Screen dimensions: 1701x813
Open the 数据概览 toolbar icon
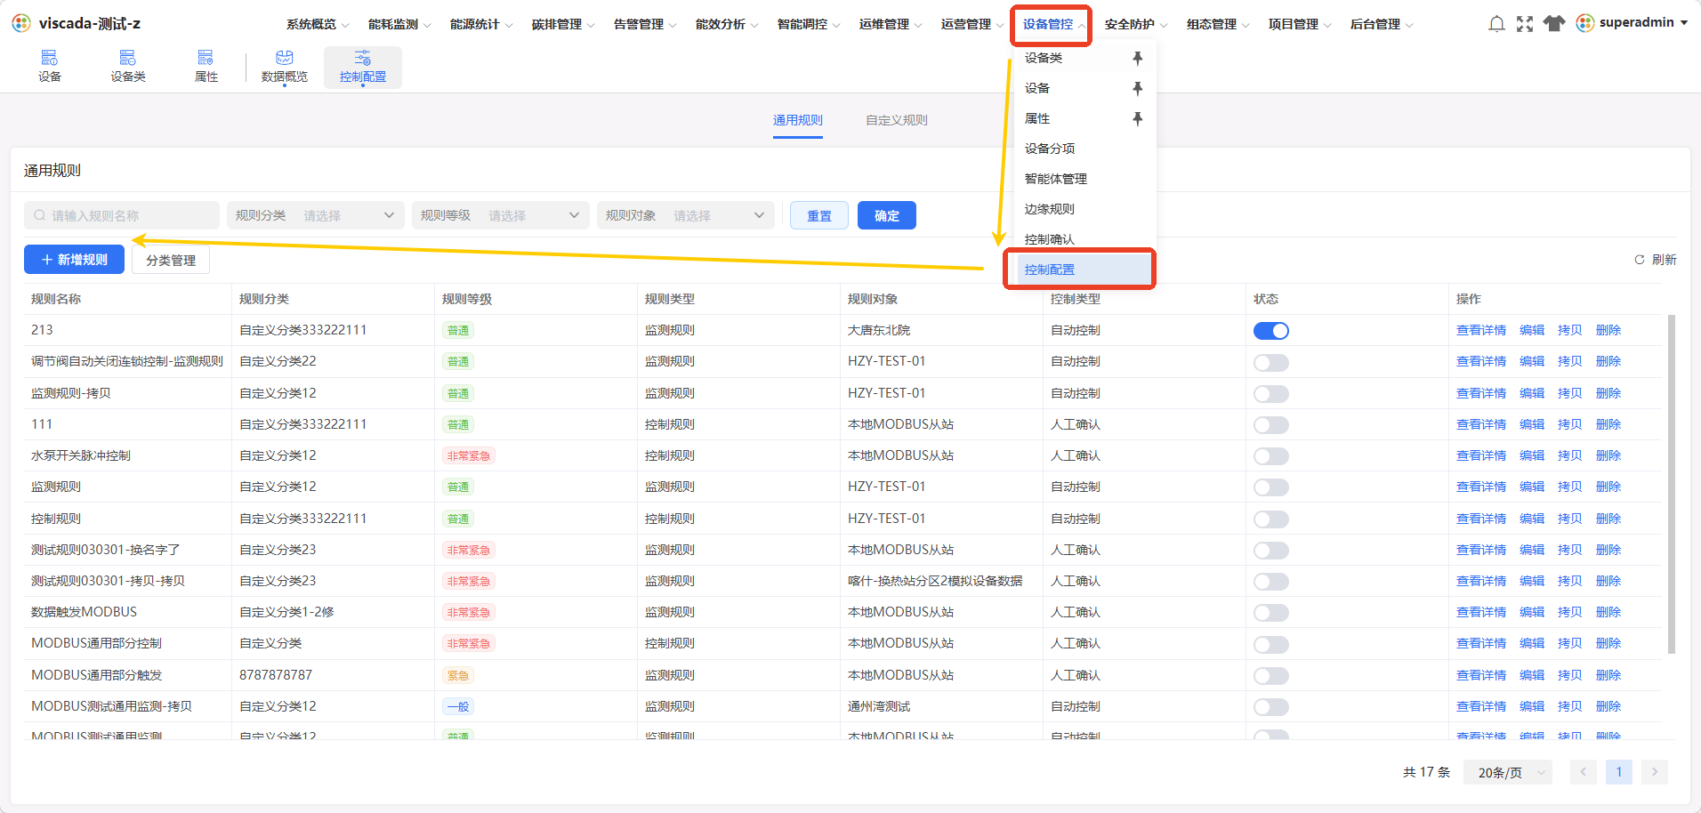point(285,67)
